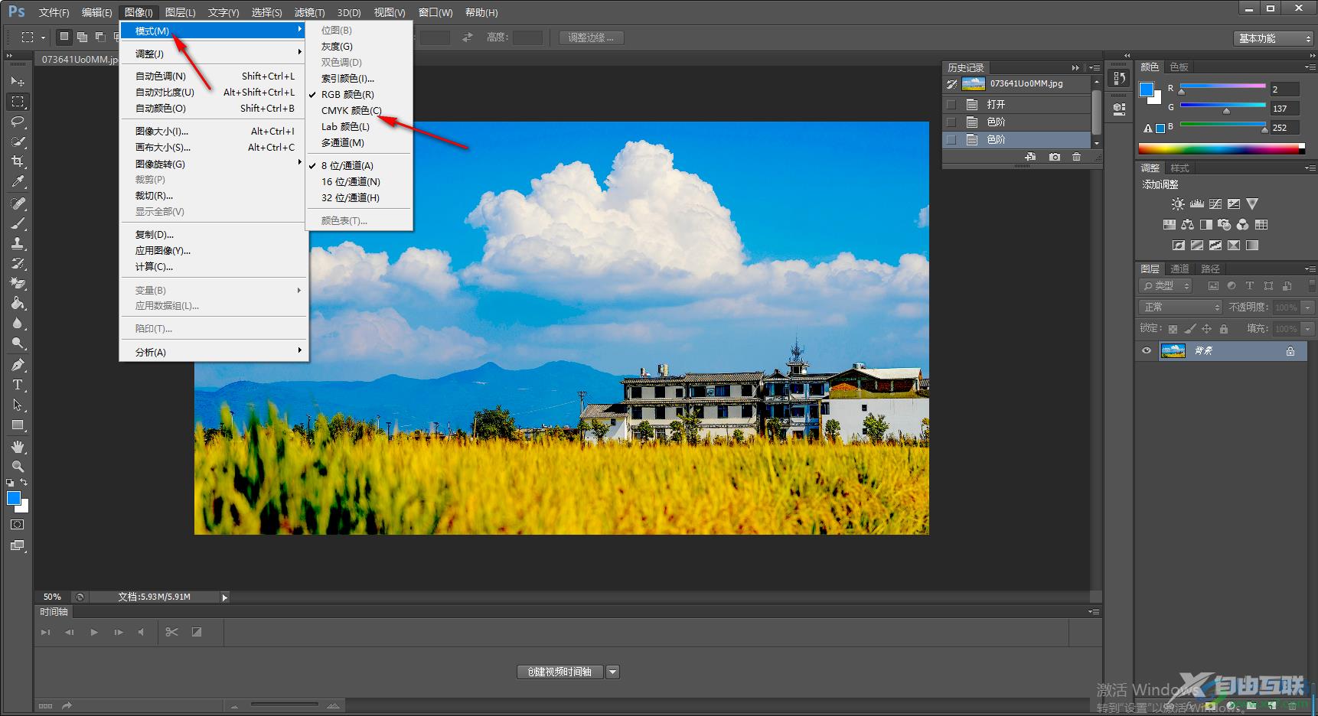This screenshot has height=716, width=1318.
Task: Select the History Brush tool
Action: [x=18, y=264]
